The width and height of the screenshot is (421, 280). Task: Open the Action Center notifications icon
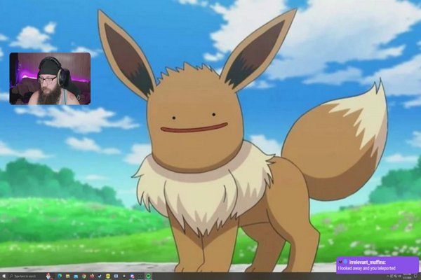pyautogui.click(x=415, y=276)
